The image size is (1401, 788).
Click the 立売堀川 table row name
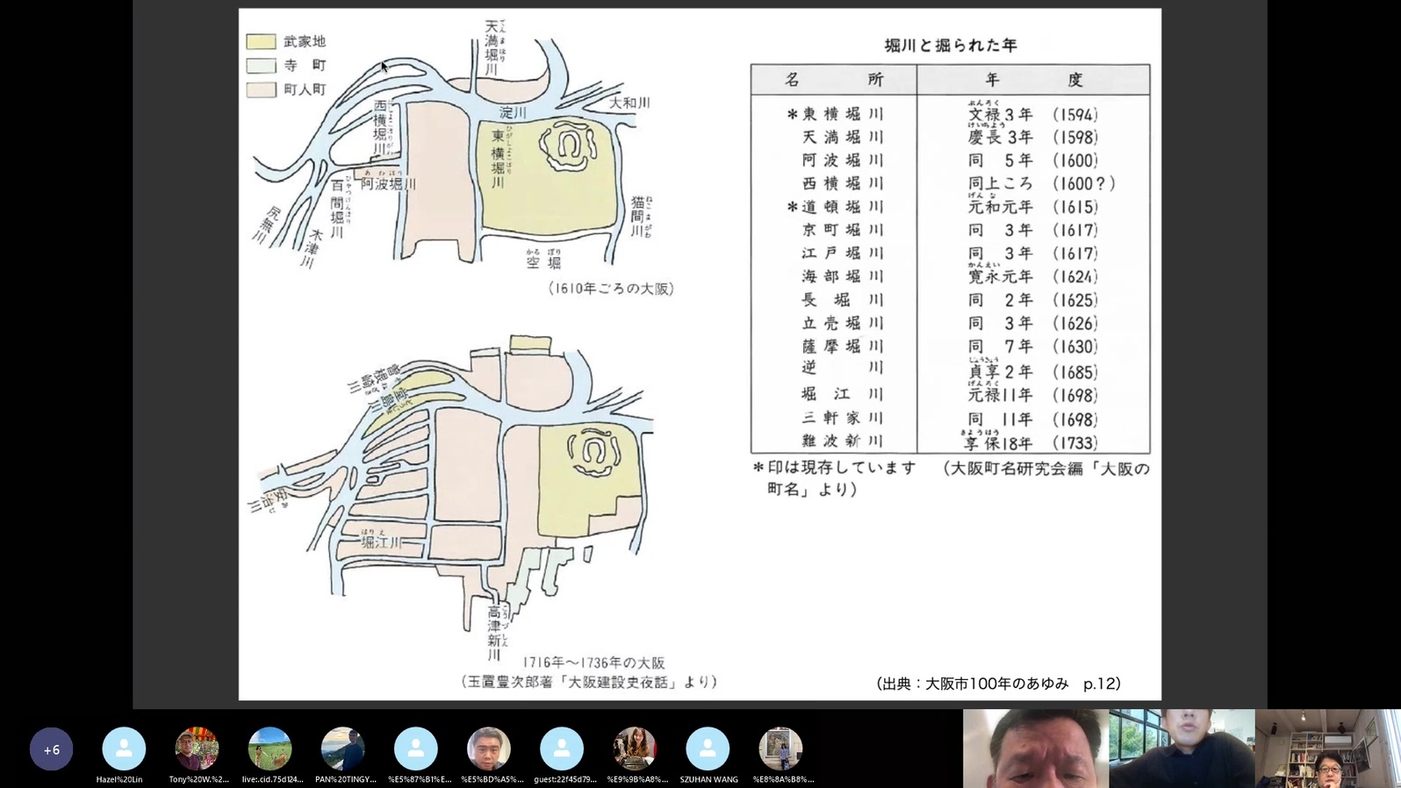[843, 323]
